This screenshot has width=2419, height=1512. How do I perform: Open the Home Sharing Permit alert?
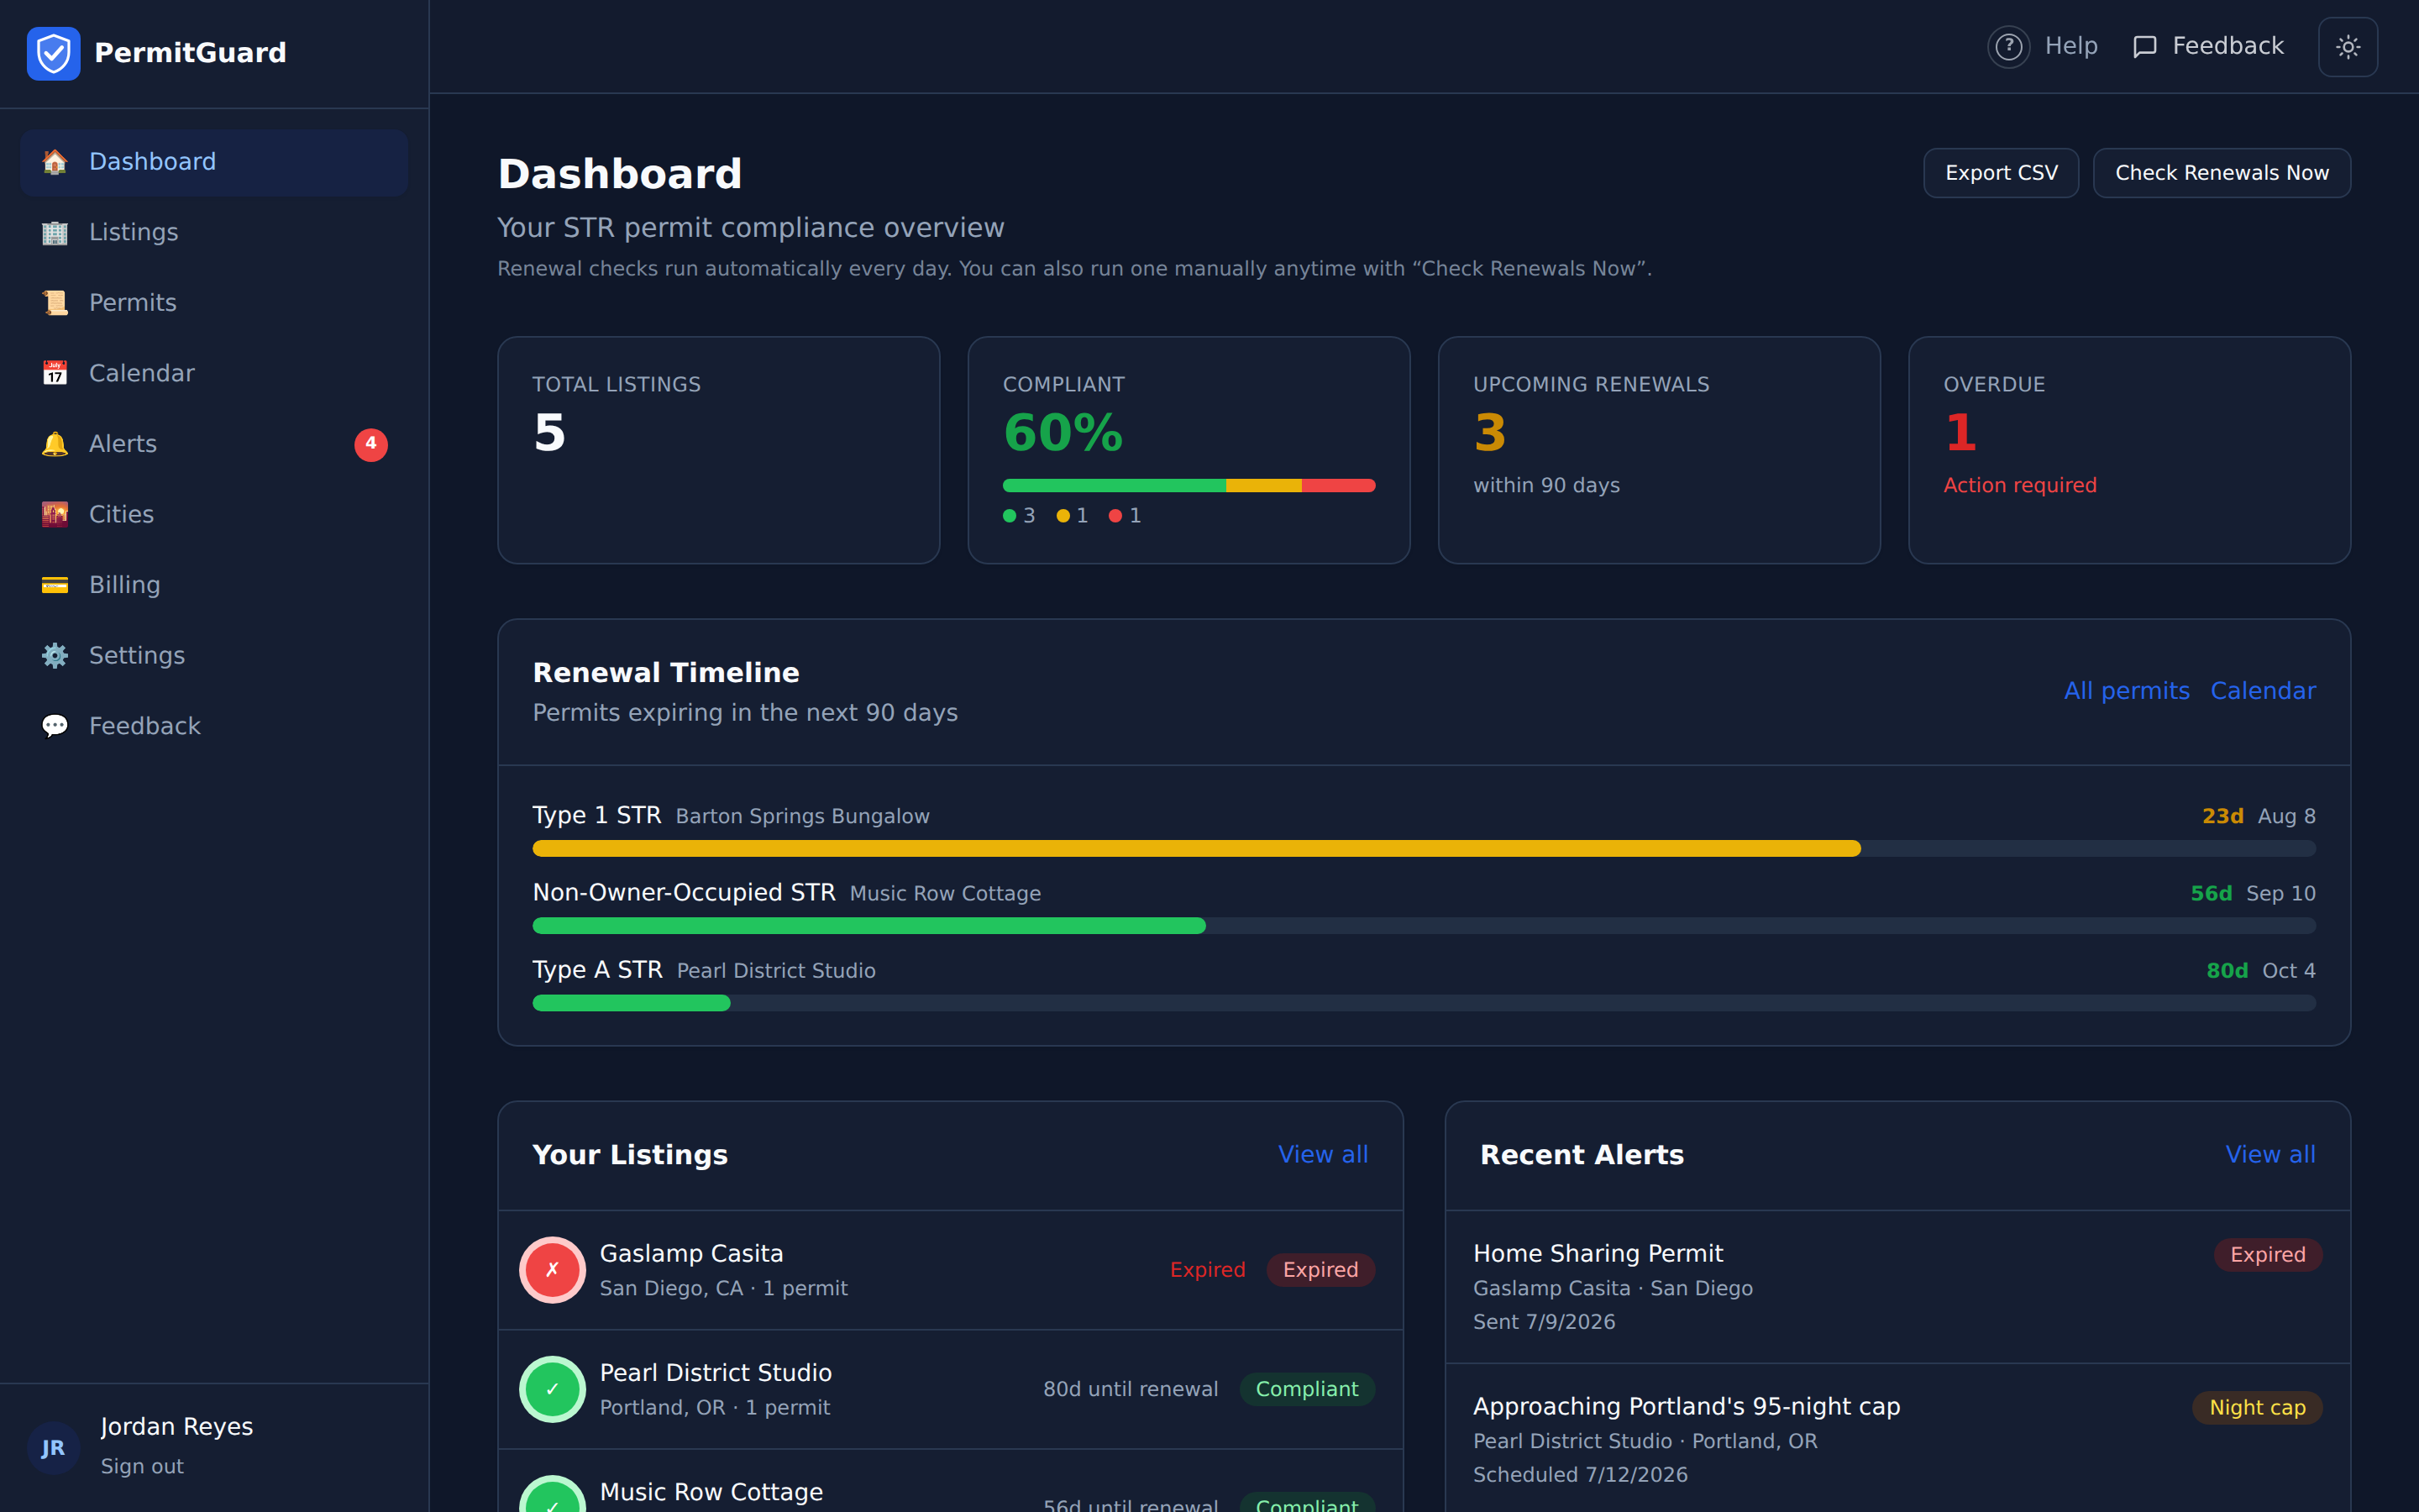point(1897,1287)
